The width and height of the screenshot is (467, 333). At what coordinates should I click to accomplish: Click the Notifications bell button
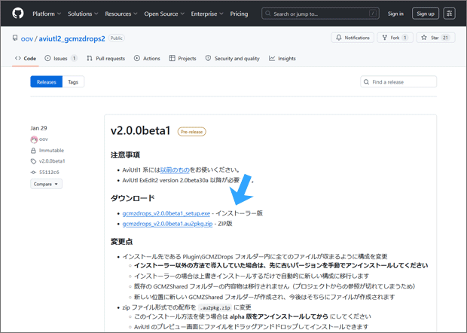(353, 38)
